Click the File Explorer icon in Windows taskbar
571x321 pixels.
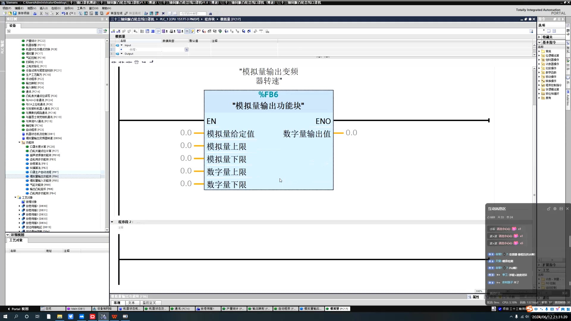click(x=59, y=317)
